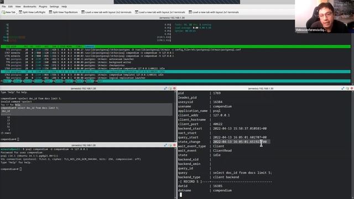Viewport: 354px width, 199px height.
Task: Click the client_addr value 127.0.0.1
Action: point(221,115)
